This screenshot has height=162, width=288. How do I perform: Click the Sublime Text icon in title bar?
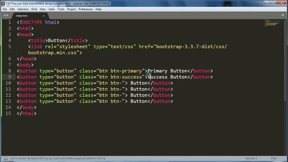pyautogui.click(x=3, y=4)
